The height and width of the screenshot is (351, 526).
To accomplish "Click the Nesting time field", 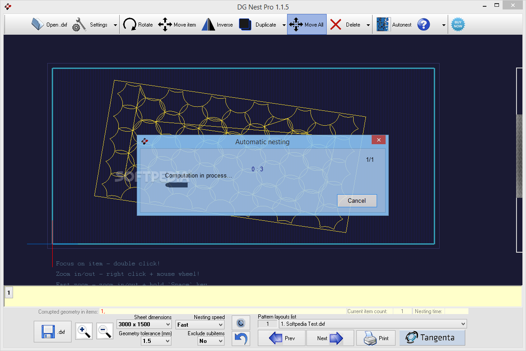I will pos(456,311).
